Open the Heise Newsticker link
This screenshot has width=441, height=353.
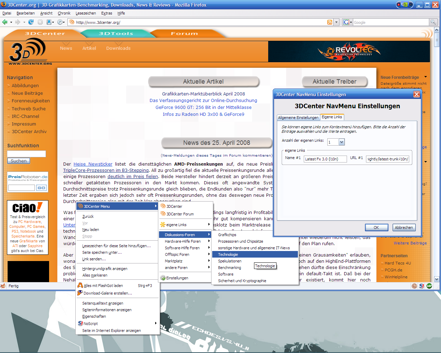(x=93, y=164)
